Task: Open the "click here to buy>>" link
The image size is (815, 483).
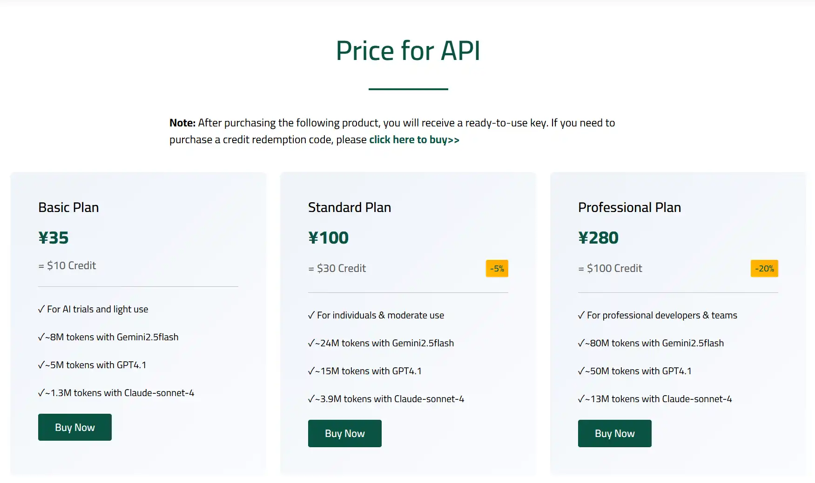Action: [x=414, y=139]
